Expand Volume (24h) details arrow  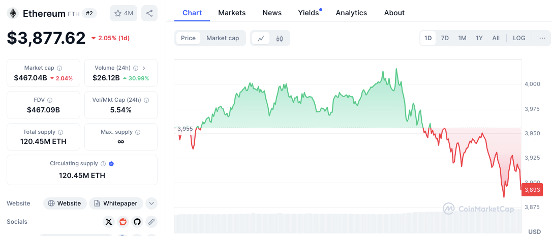pyautogui.click(x=144, y=68)
